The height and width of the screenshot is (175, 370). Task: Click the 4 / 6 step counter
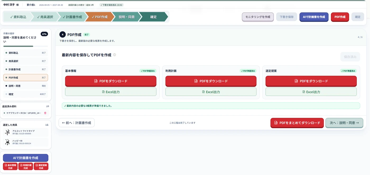click(x=360, y=37)
